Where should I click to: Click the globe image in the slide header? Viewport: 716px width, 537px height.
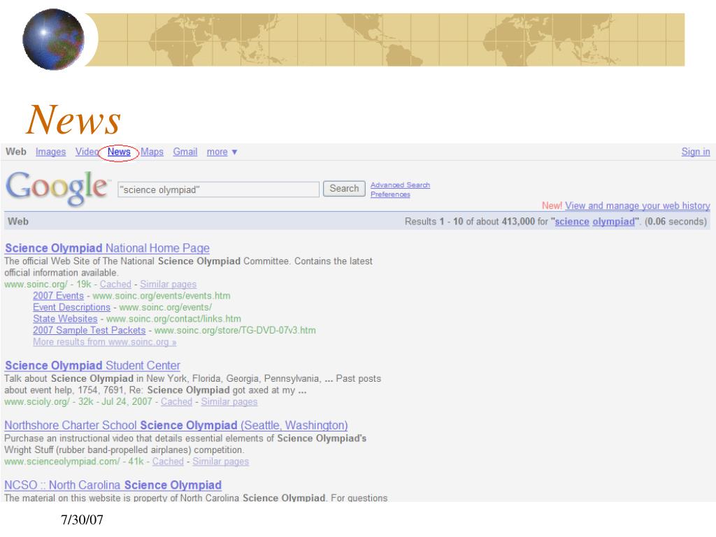pyautogui.click(x=53, y=39)
